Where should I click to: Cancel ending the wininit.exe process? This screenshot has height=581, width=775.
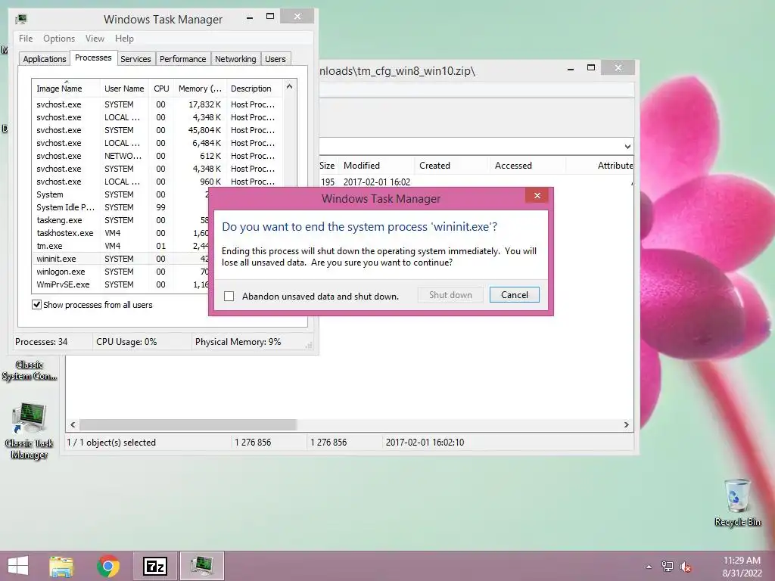(x=514, y=295)
